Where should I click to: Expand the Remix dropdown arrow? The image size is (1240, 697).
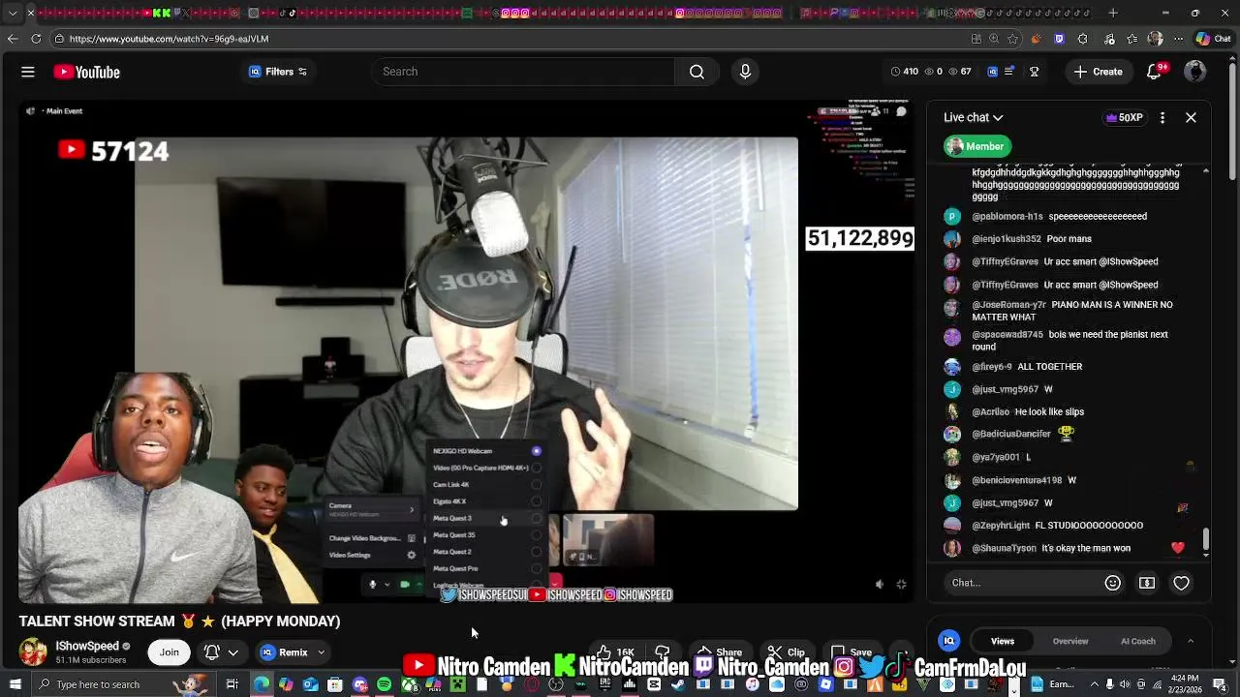coord(321,652)
